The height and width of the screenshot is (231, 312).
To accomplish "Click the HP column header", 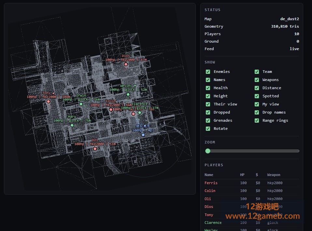I will [x=242, y=175].
